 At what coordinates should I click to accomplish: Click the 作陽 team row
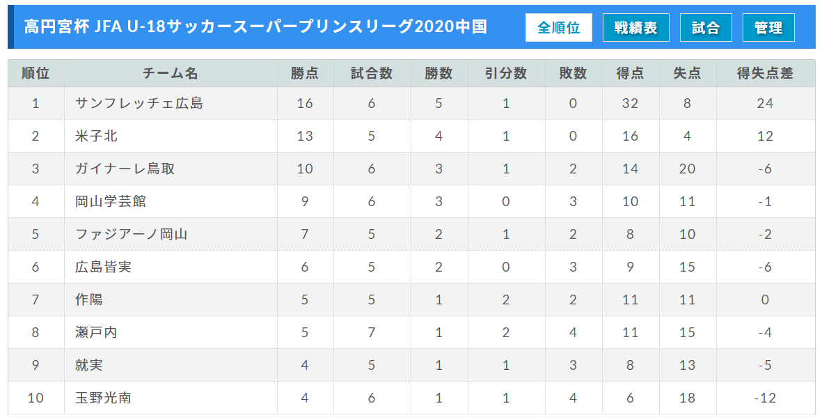pos(89,300)
